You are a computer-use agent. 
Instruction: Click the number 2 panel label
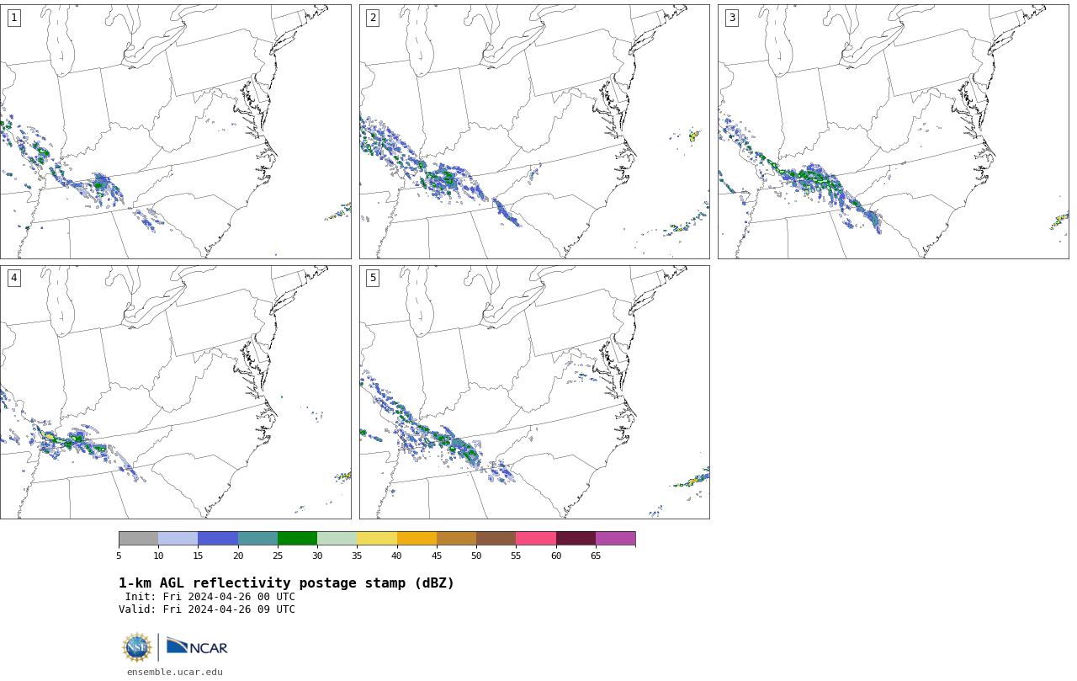click(x=373, y=18)
